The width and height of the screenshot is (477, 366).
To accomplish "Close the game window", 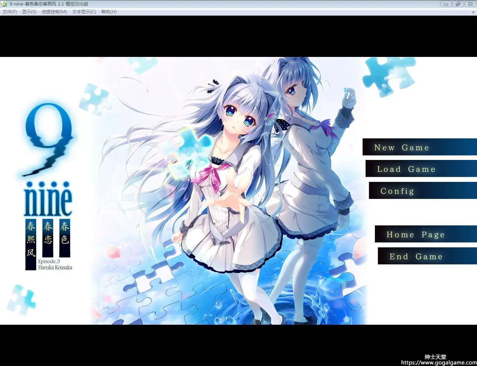I will point(470,4).
